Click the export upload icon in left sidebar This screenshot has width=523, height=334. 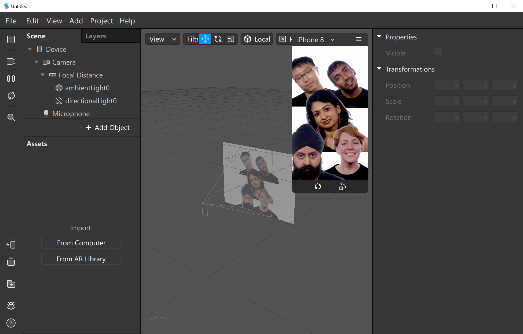tap(11, 261)
